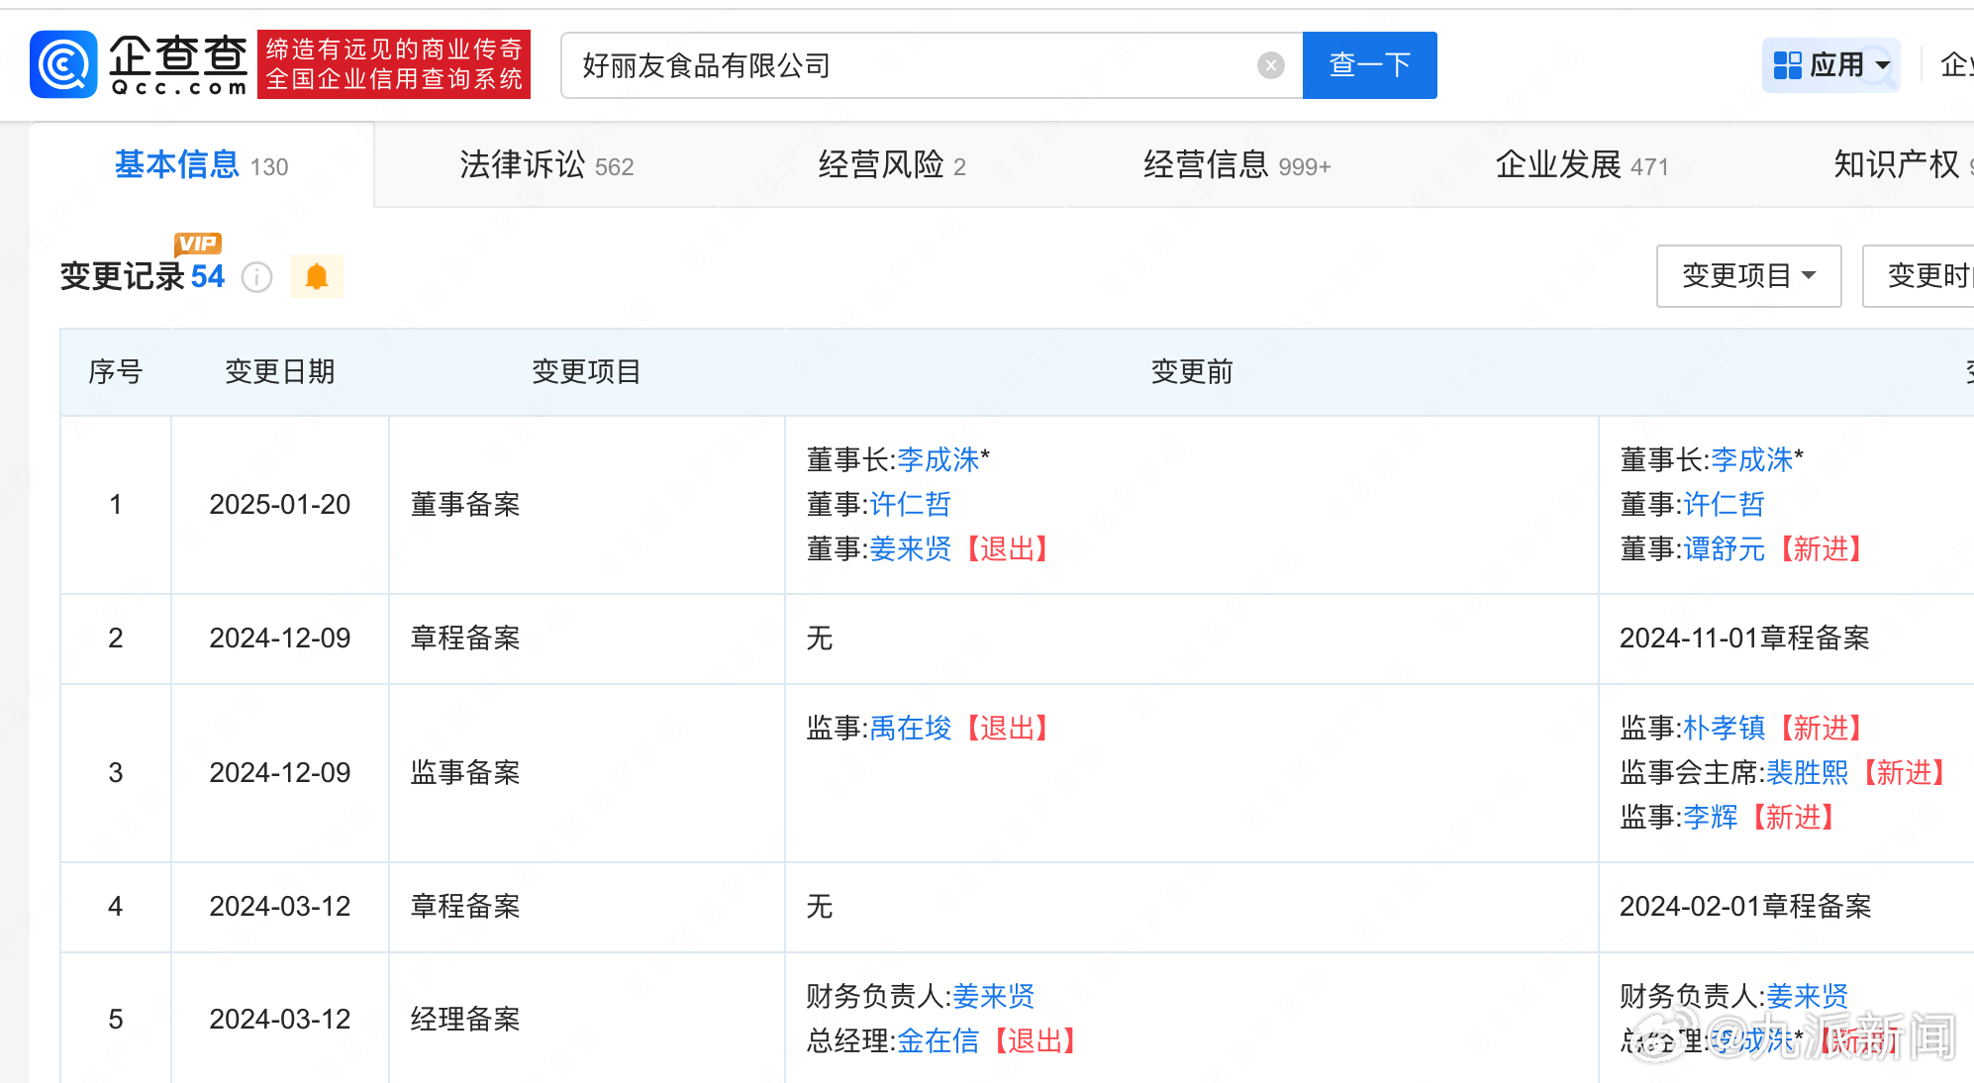Switch to the 经营信息 tab
This screenshot has height=1083, width=1974.
(1236, 165)
